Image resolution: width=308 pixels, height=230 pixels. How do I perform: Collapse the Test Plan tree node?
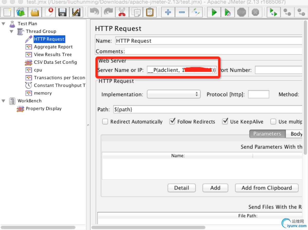coord(3,24)
